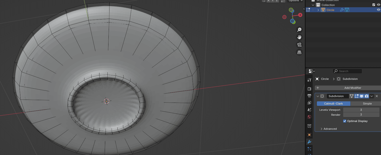This screenshot has height=155, width=381.
Task: Toggle the Optimal Display checkbox
Action: coord(345,121)
